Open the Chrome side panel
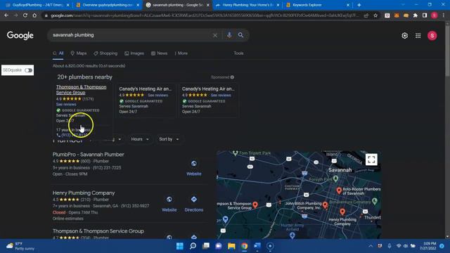 pyautogui.click(x=425, y=15)
